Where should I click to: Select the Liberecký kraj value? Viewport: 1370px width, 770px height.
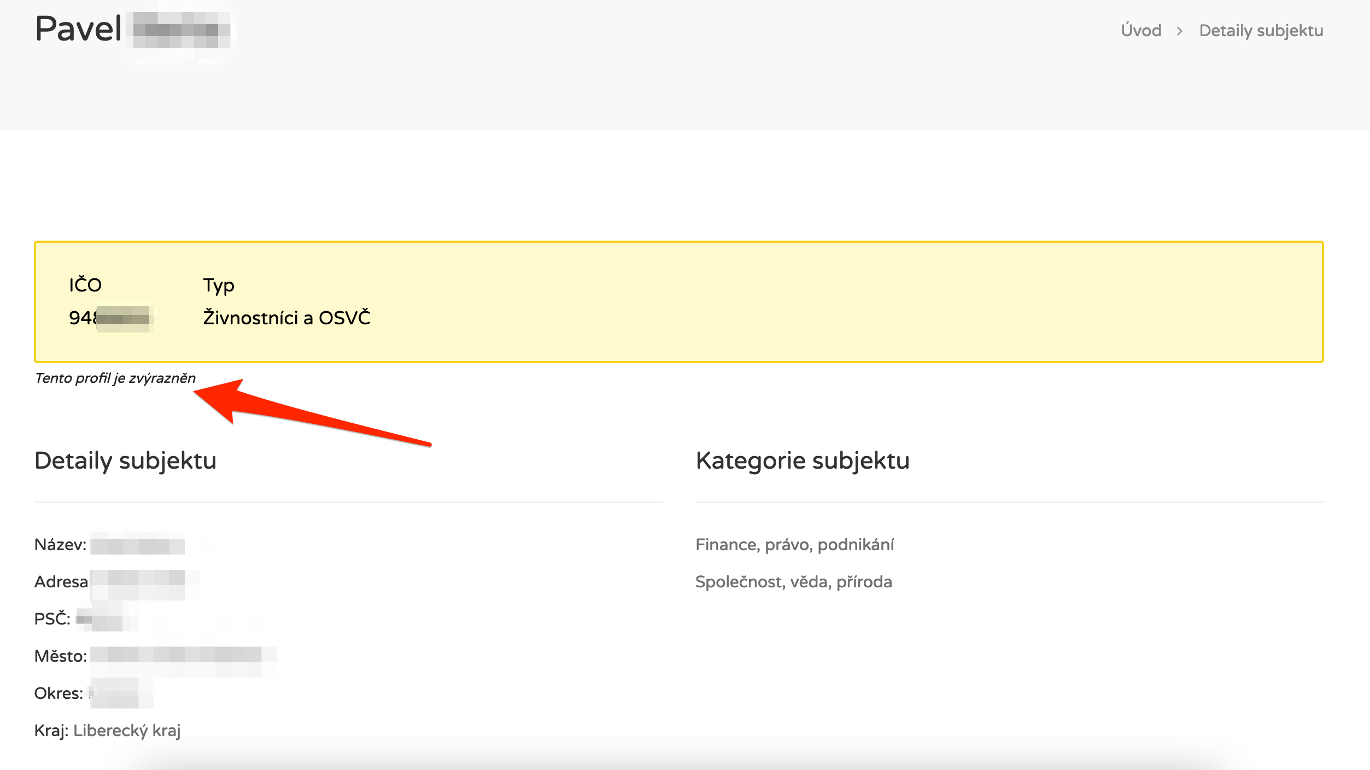point(127,731)
